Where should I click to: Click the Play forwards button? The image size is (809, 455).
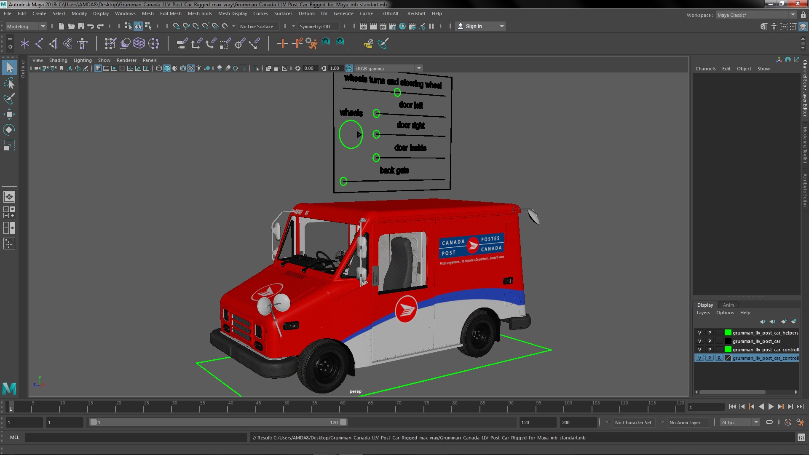point(771,407)
